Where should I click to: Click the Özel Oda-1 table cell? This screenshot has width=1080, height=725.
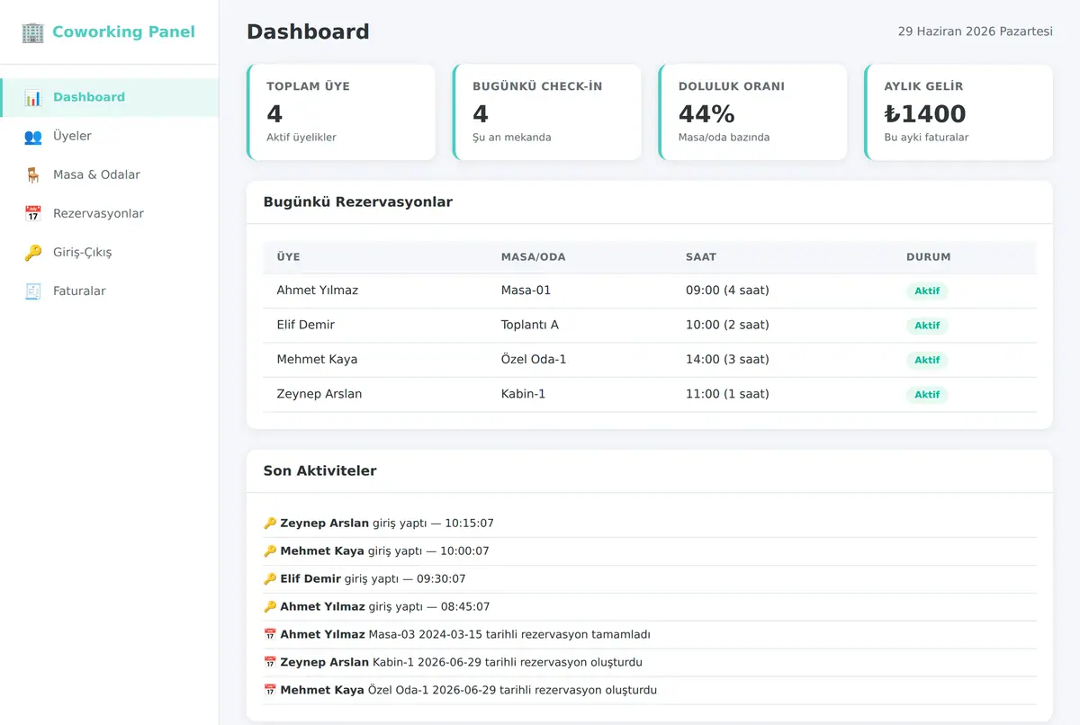pyautogui.click(x=534, y=359)
